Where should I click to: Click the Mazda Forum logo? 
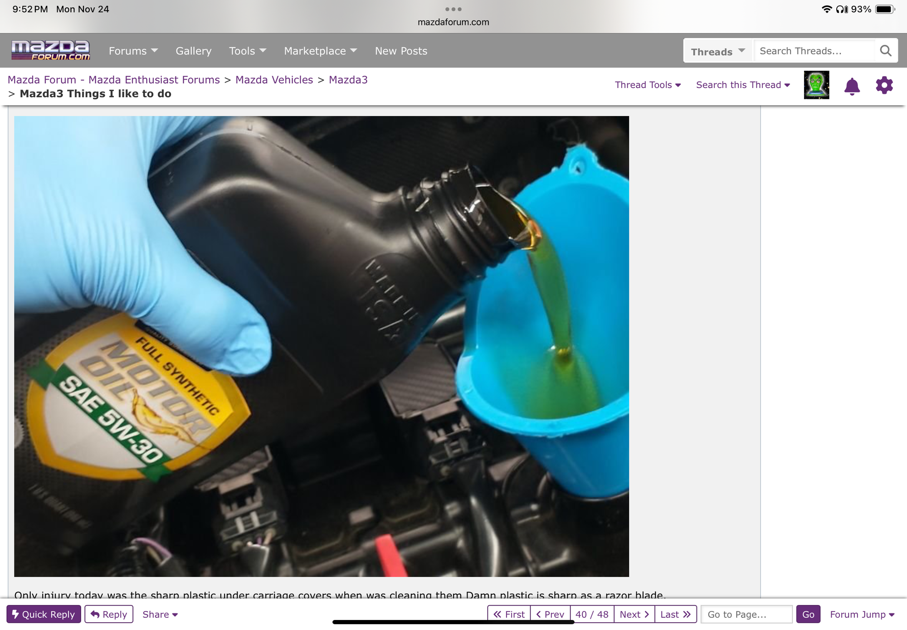coord(51,50)
